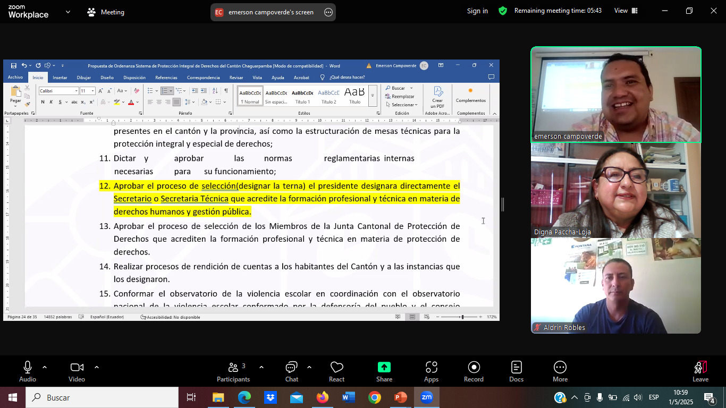Apply the Título 1 style
726x408 pixels.
coord(302,96)
